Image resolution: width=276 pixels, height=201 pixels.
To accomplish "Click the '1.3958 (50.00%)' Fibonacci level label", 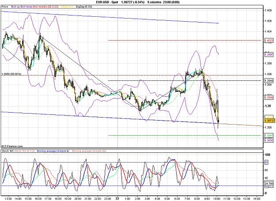I will [x=11, y=74].
